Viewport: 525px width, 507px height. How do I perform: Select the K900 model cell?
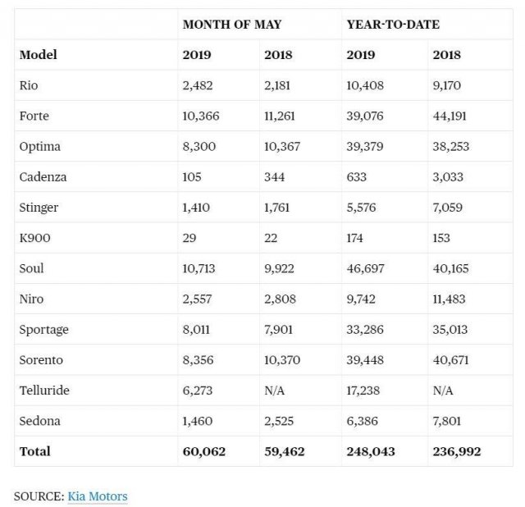(x=34, y=238)
